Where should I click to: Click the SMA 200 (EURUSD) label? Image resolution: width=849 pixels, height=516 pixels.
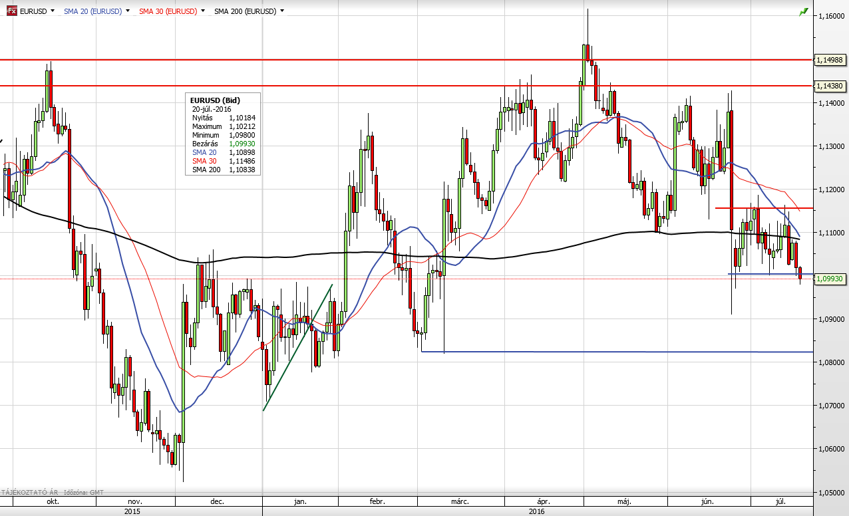(245, 11)
